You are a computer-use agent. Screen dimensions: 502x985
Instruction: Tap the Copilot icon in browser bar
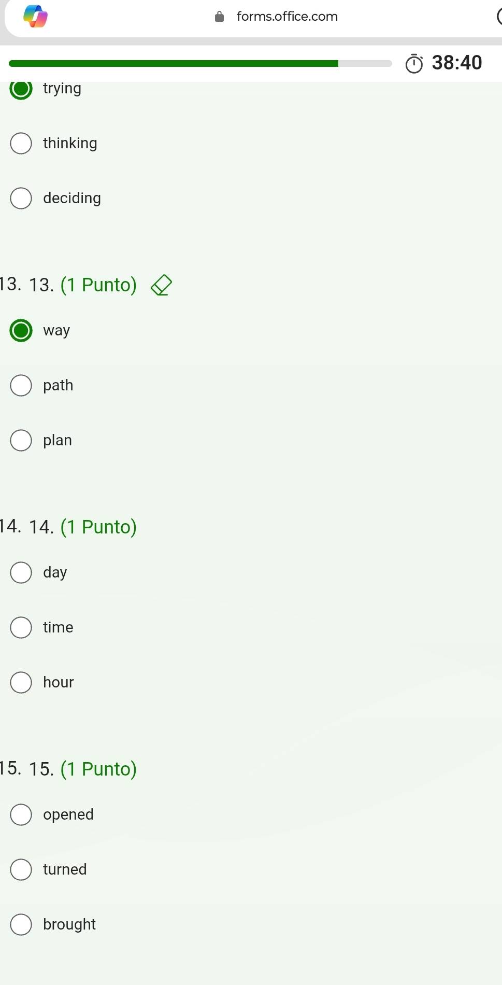[x=35, y=16]
